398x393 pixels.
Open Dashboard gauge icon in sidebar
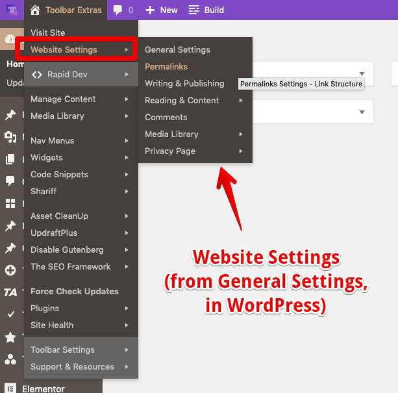pos(10,39)
